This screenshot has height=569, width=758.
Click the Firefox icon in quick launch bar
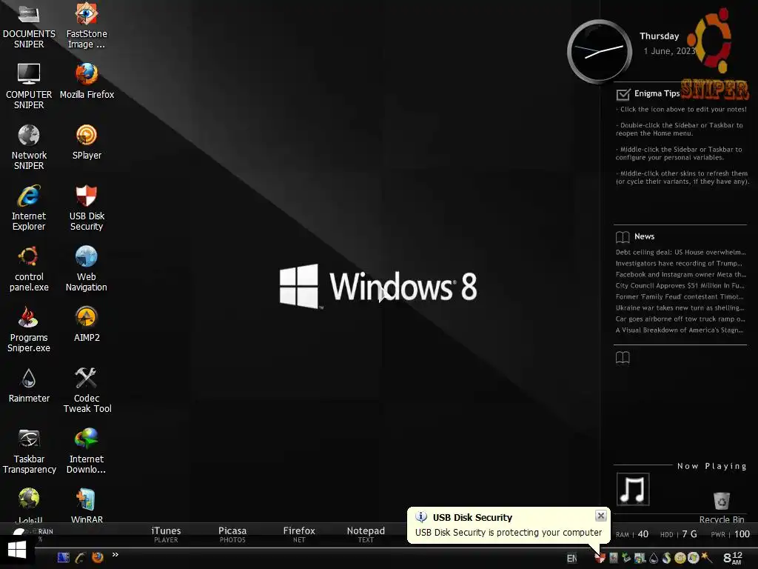98,557
